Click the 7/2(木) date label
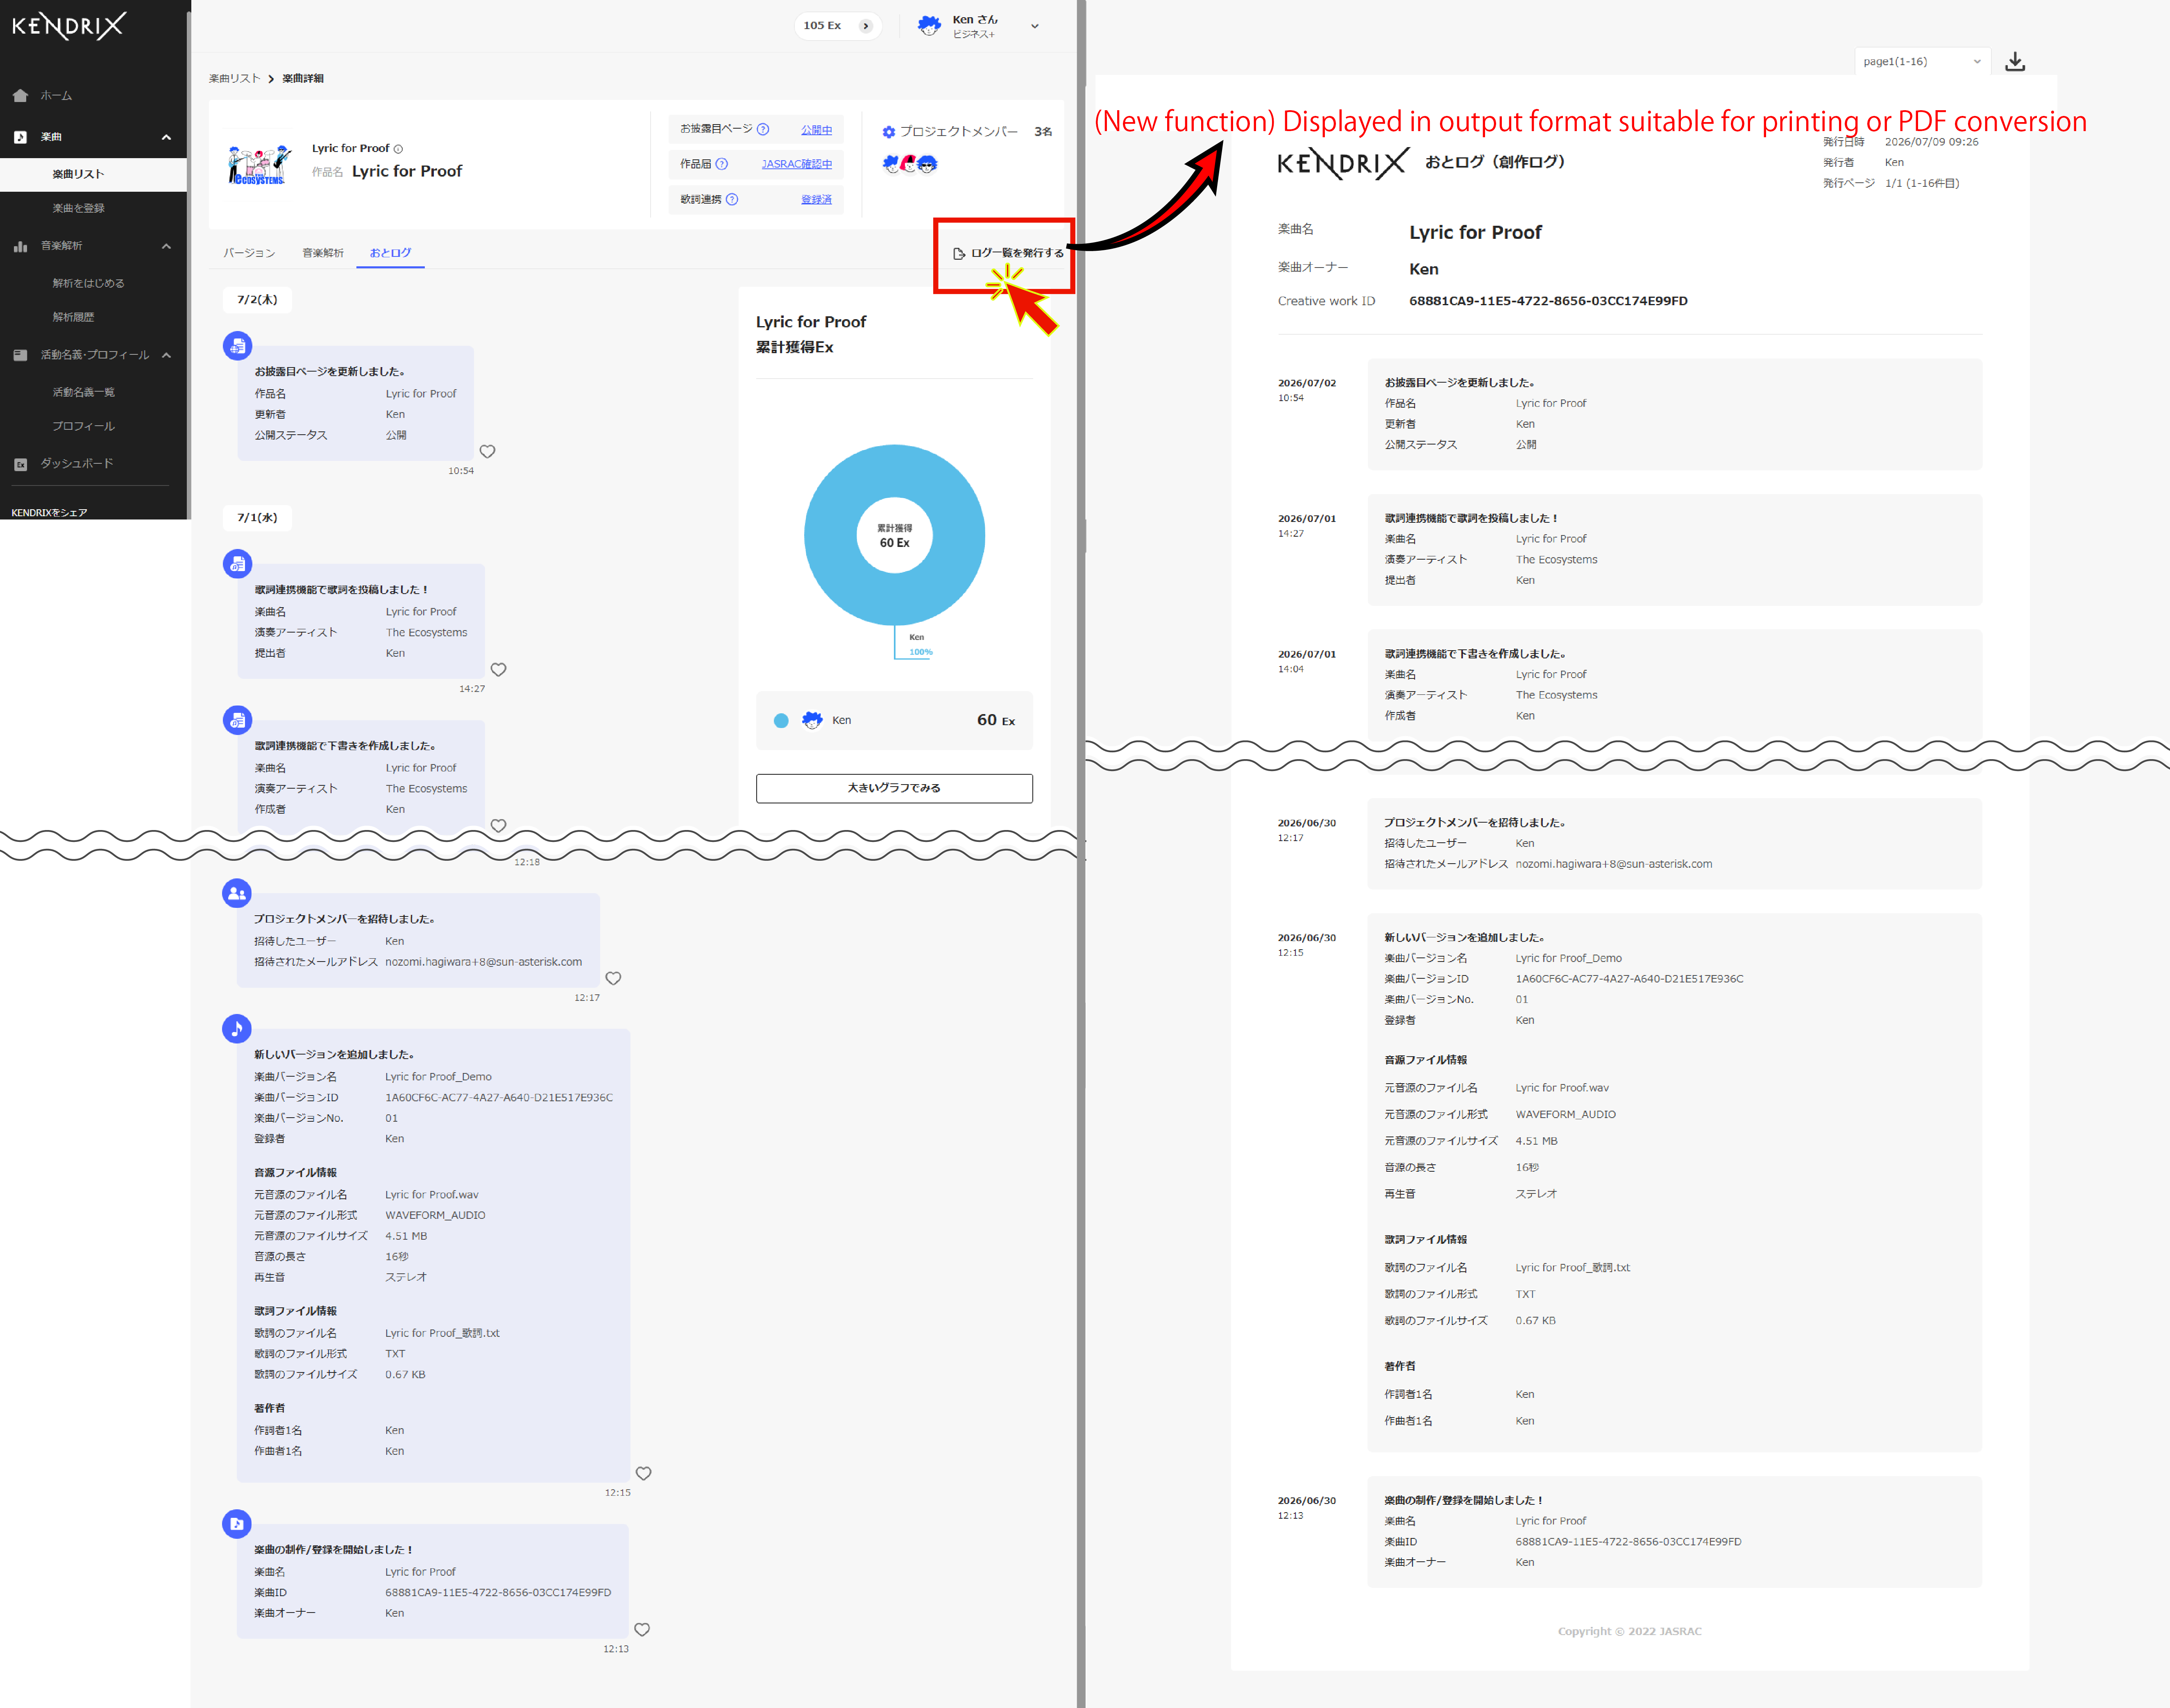This screenshot has width=2170, height=1708. point(257,299)
